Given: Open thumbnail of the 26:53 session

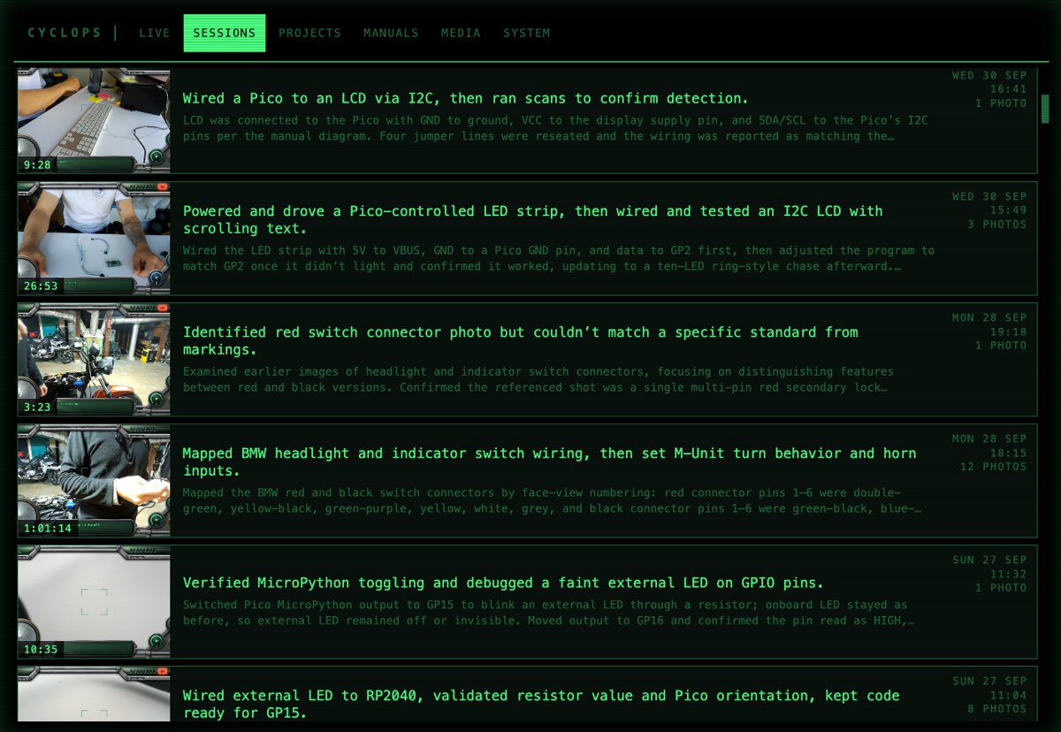Looking at the screenshot, I should click(94, 239).
